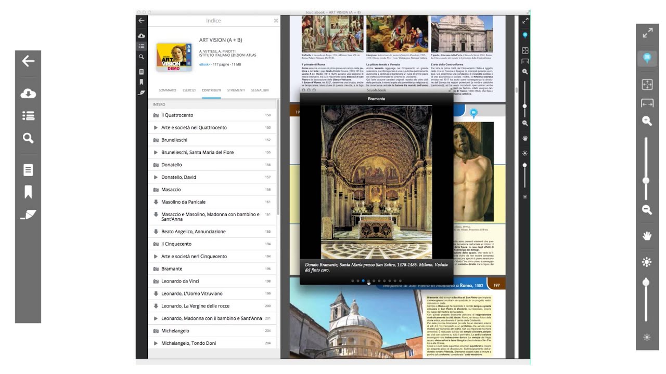Image resolution: width=666 pixels, height=374 pixels.
Task: Click highlighter pen icon in app window's dark left toolbar
Action: pos(141,92)
